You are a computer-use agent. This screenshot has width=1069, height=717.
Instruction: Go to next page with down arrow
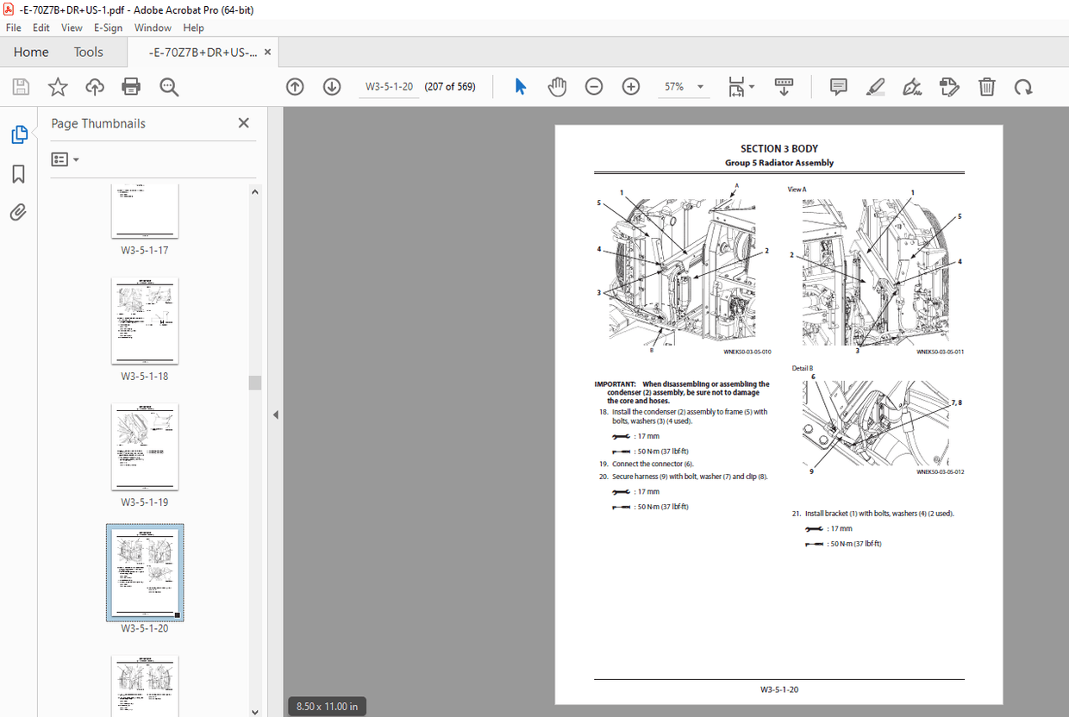click(332, 86)
